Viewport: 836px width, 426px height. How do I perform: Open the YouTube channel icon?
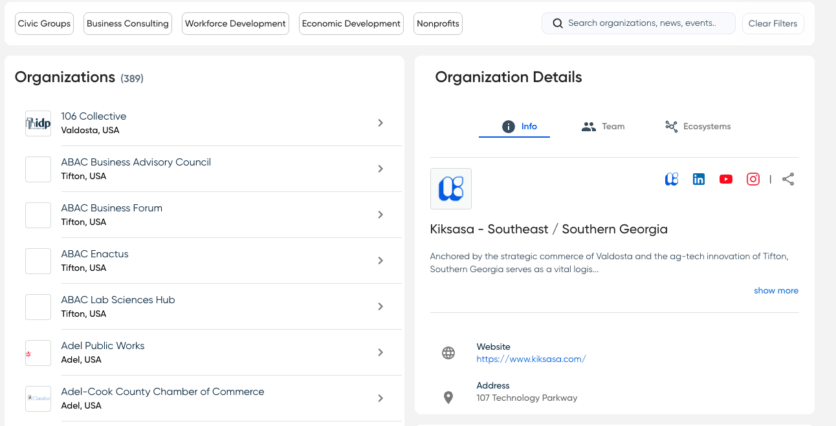click(726, 180)
